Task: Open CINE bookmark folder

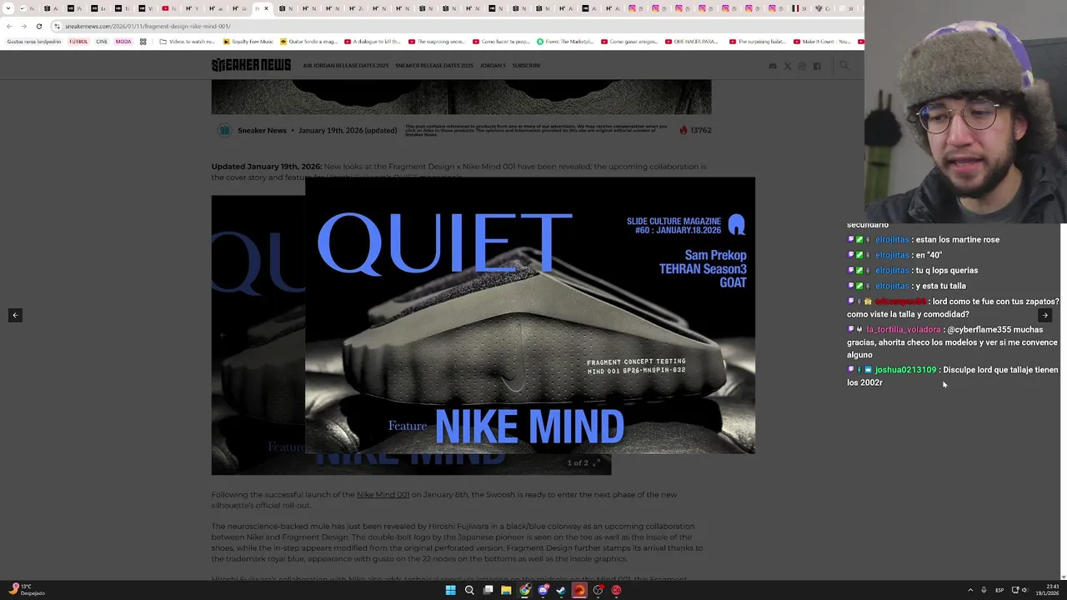Action: [102, 41]
